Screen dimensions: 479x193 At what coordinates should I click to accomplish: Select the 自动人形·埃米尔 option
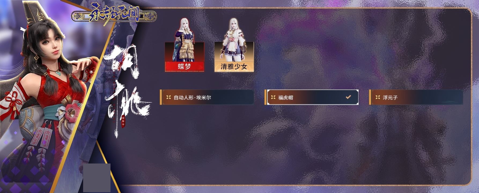click(x=207, y=97)
